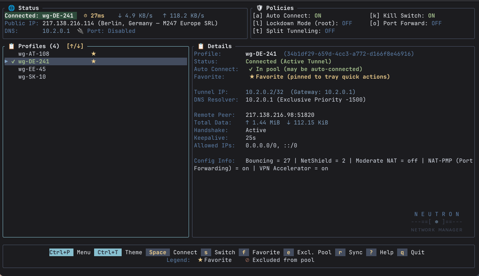Toggle Split Tunneling policy [t]
479x276 pixels.
pos(294,31)
